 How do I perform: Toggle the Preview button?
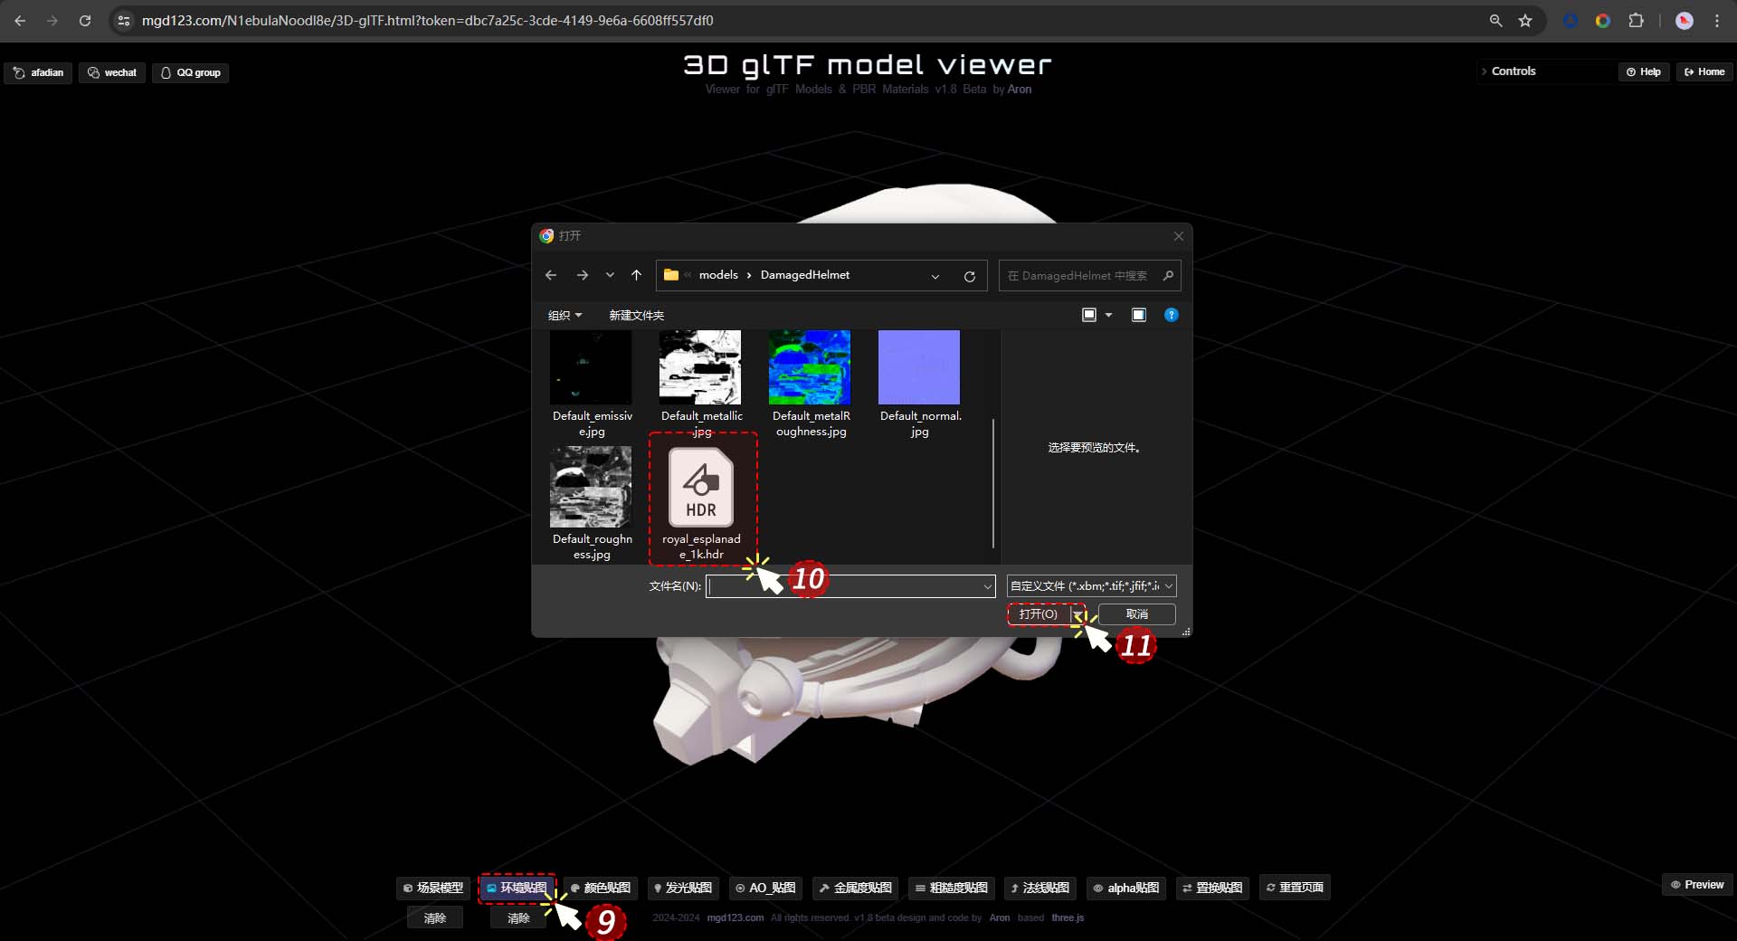(1697, 885)
